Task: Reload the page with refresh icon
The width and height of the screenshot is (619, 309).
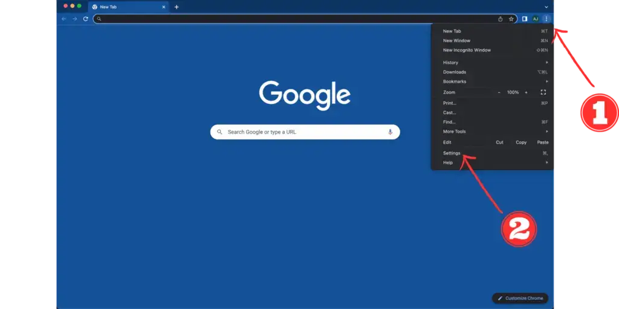Action: pyautogui.click(x=85, y=19)
